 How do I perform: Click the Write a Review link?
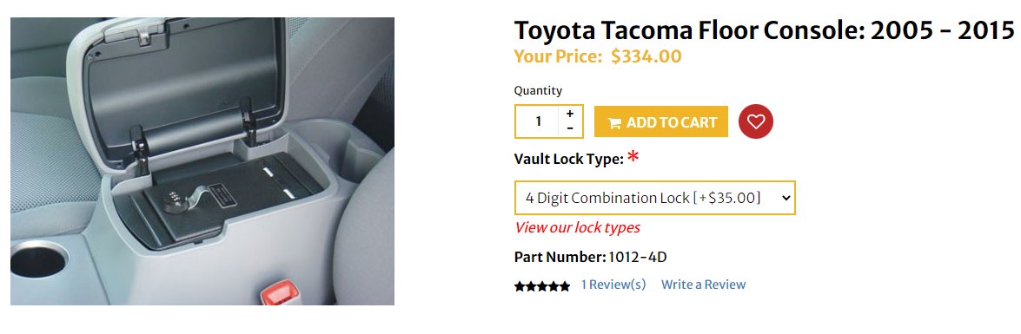pos(703,285)
